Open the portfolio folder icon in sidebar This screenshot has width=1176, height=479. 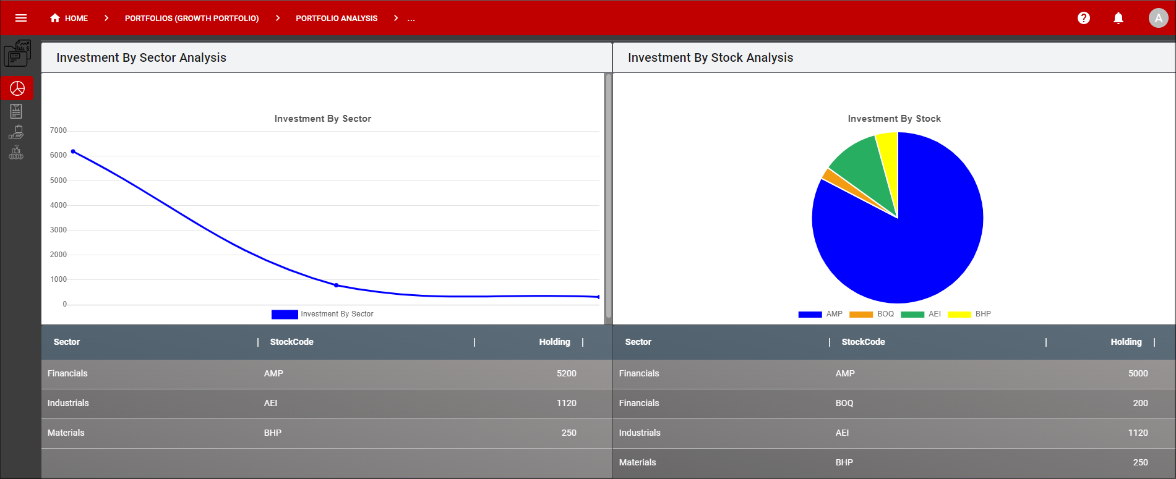pyautogui.click(x=17, y=53)
